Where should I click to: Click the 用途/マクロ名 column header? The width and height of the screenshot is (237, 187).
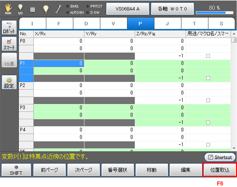click(208, 34)
